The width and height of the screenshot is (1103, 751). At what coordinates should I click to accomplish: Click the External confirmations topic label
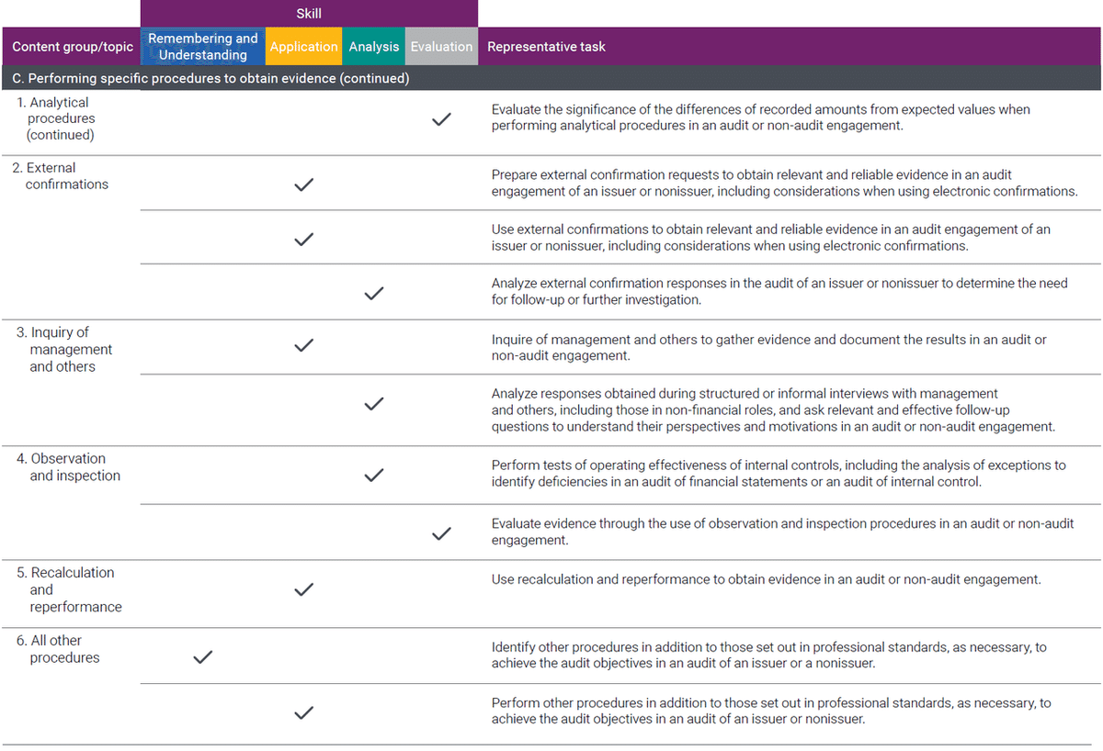click(66, 176)
